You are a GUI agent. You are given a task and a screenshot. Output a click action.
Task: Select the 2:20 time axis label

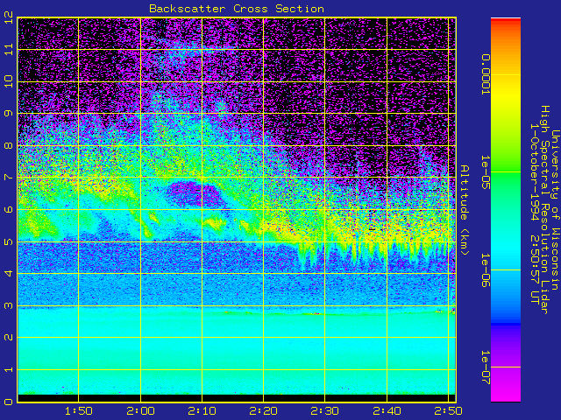click(264, 411)
